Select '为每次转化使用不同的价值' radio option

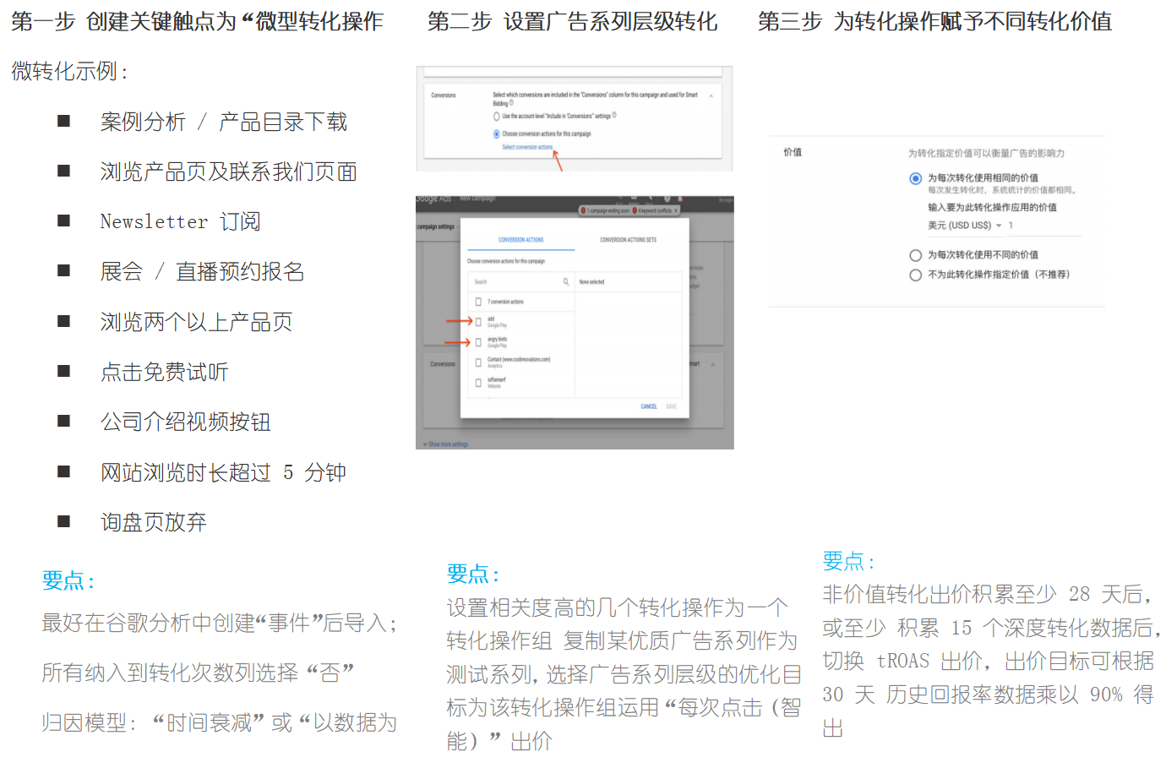pyautogui.click(x=915, y=255)
